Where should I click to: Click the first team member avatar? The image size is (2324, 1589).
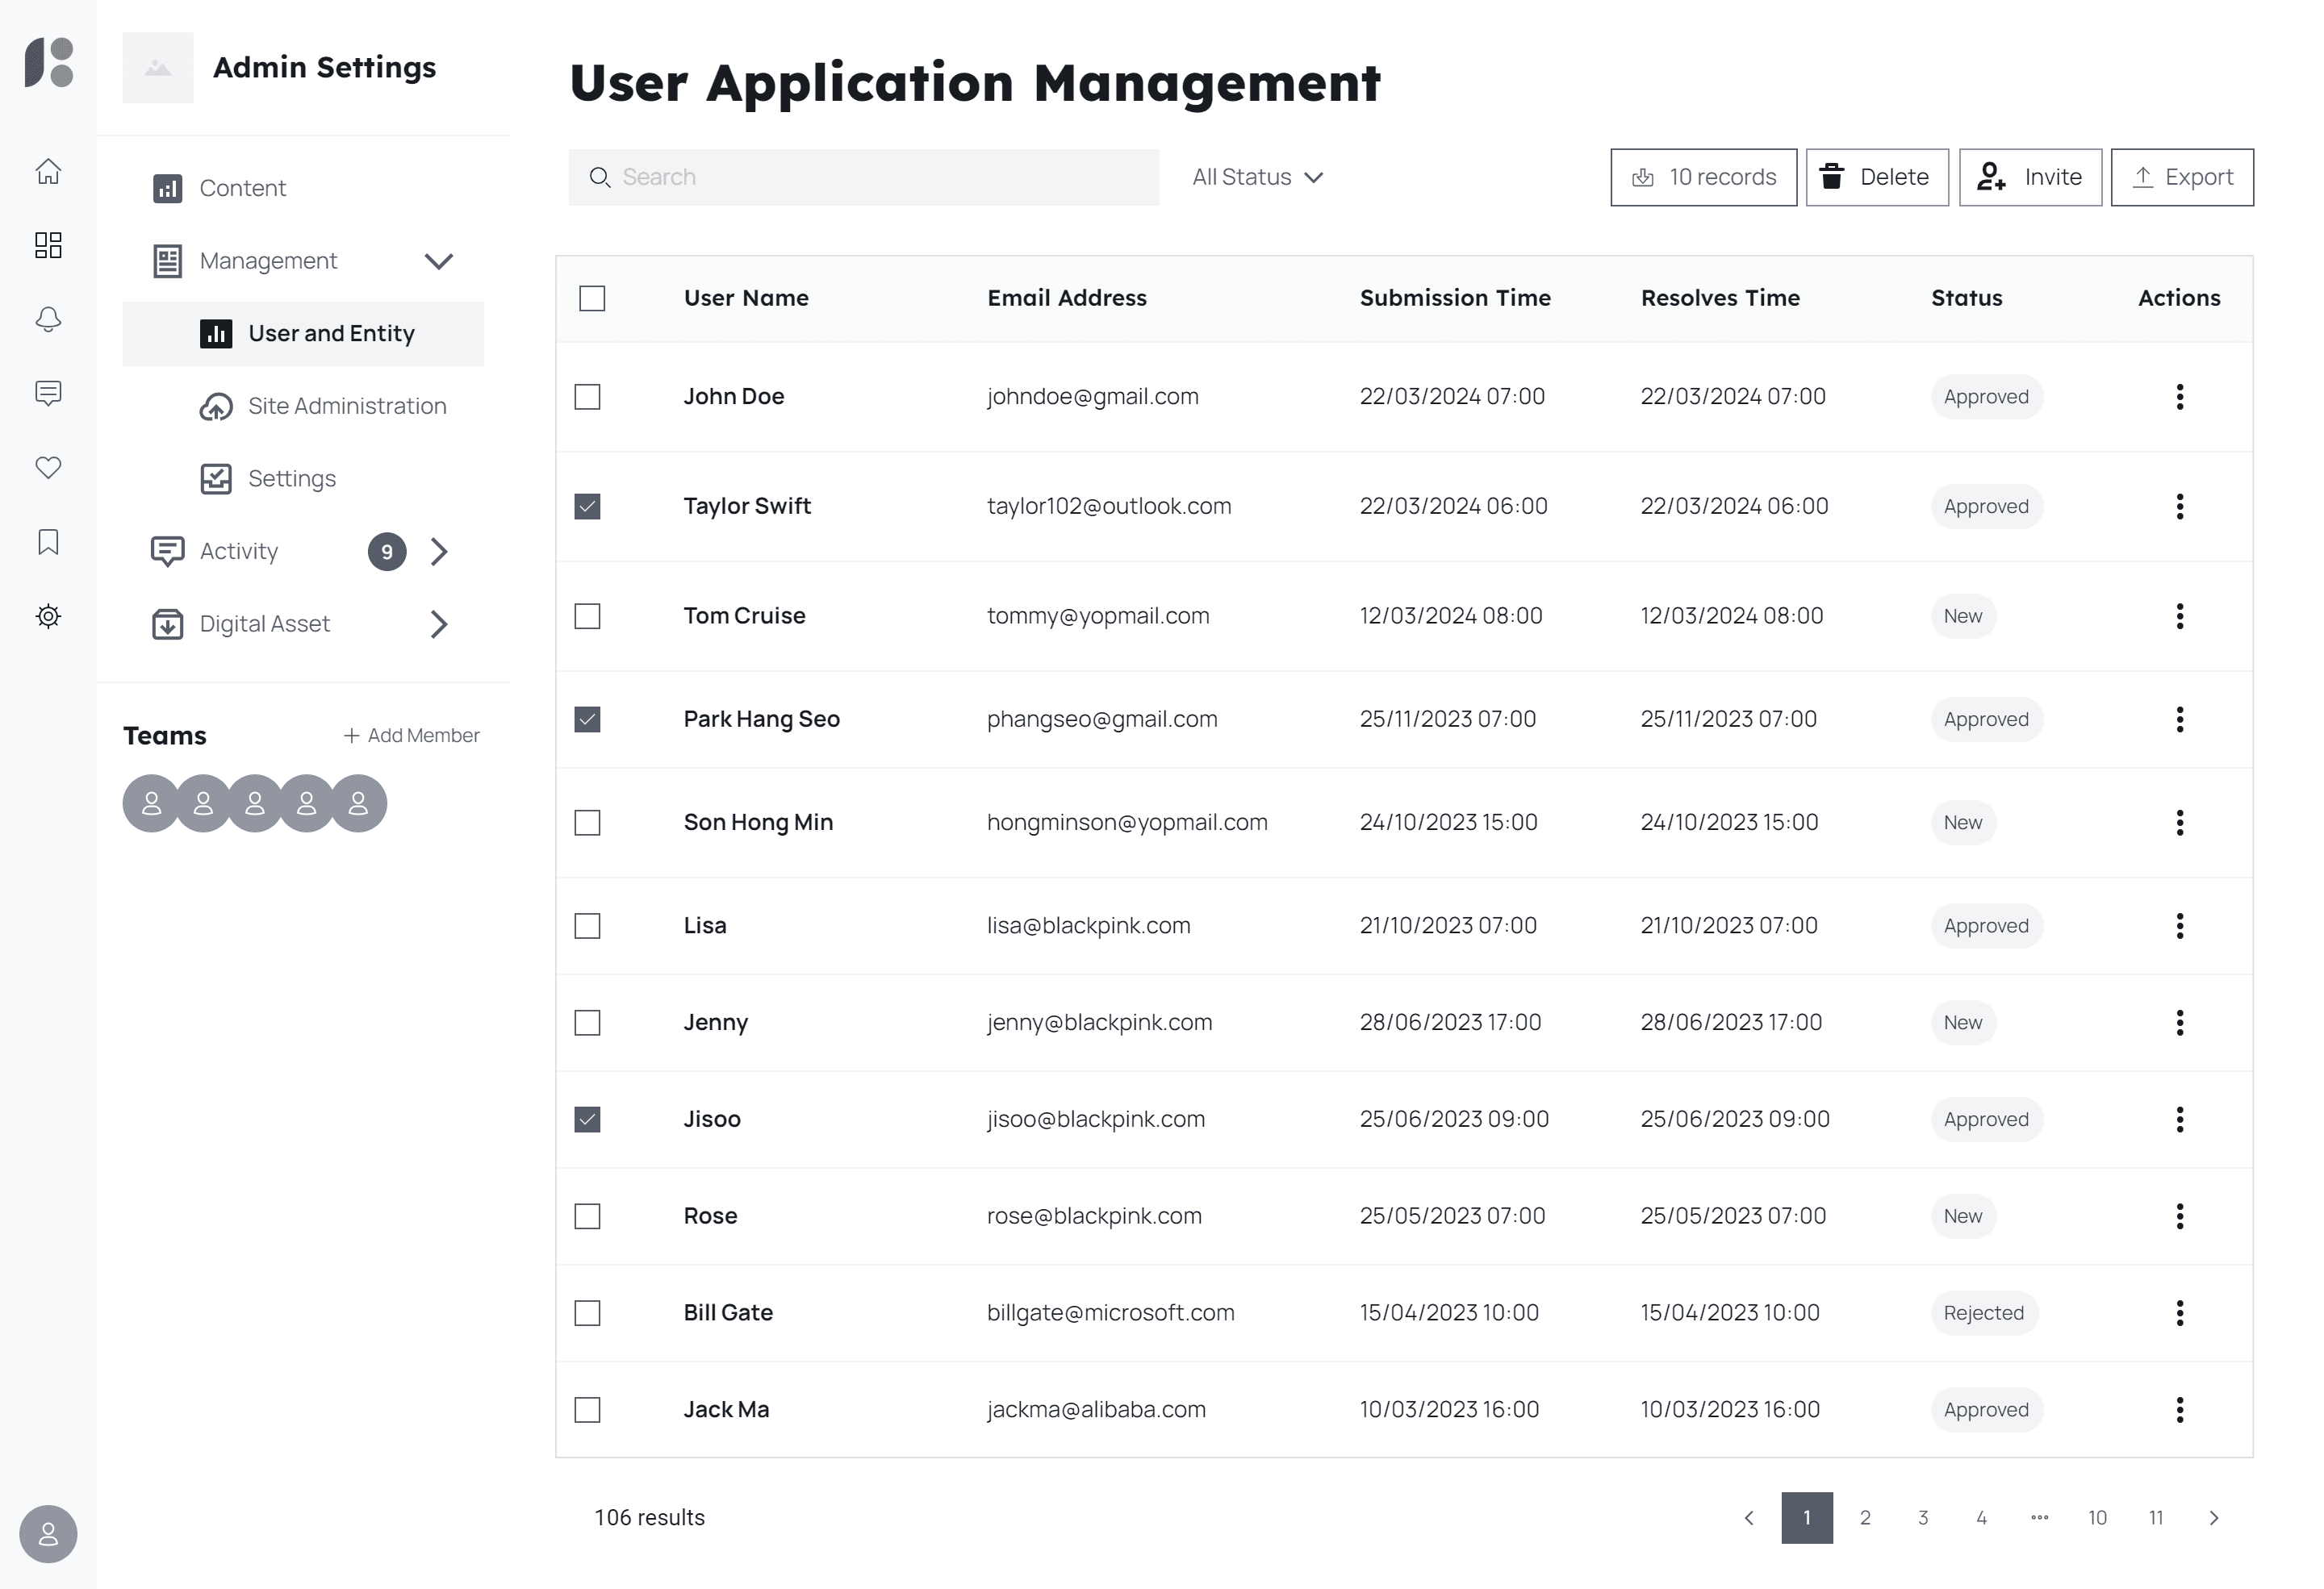(x=151, y=803)
